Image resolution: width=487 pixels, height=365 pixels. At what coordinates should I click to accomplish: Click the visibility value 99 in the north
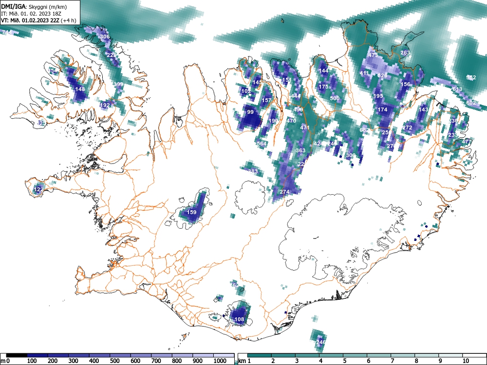click(x=250, y=112)
